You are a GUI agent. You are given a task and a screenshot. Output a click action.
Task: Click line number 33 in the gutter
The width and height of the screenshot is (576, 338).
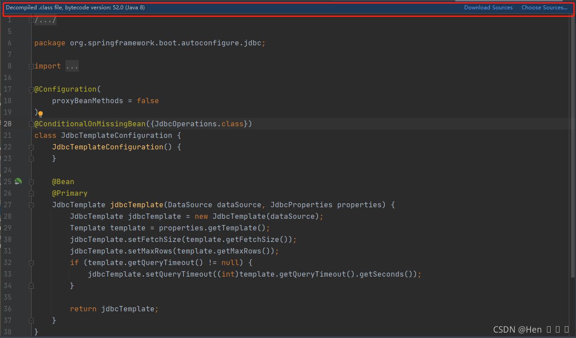point(8,274)
